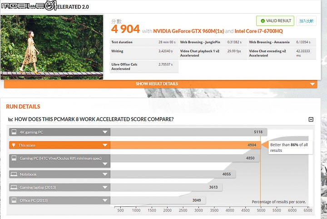Click the 5118 score bar

click(189, 132)
